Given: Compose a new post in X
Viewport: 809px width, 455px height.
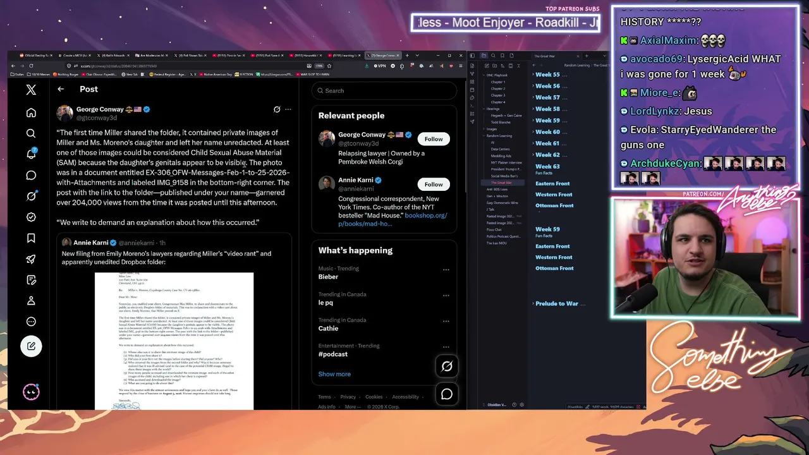Looking at the screenshot, I should [31, 346].
